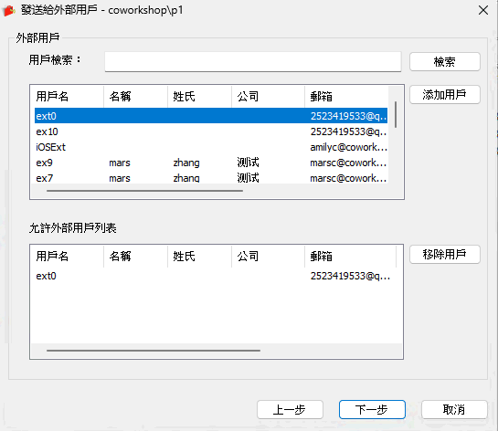Sort upper list by 公司 column header
498x431 pixels.
point(268,96)
